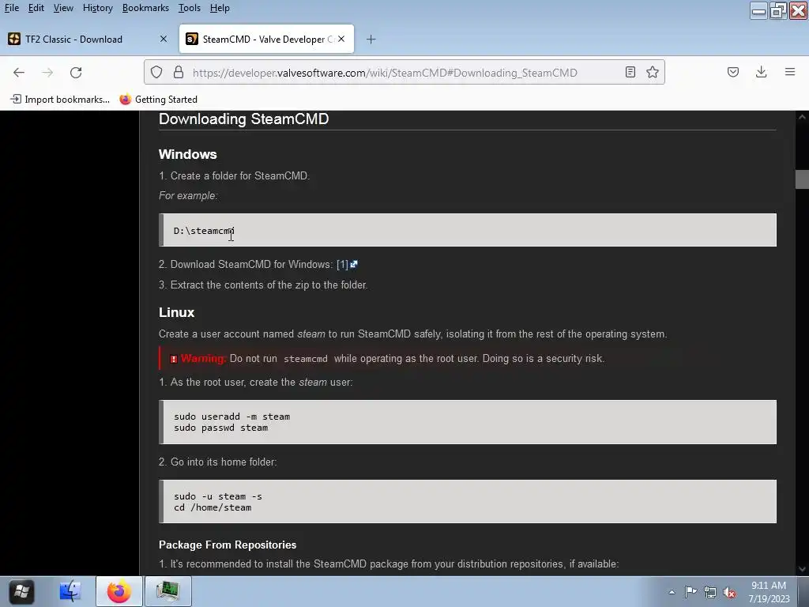Open the computer monitor taskbar app
This screenshot has height=607, width=809.
pos(167,591)
